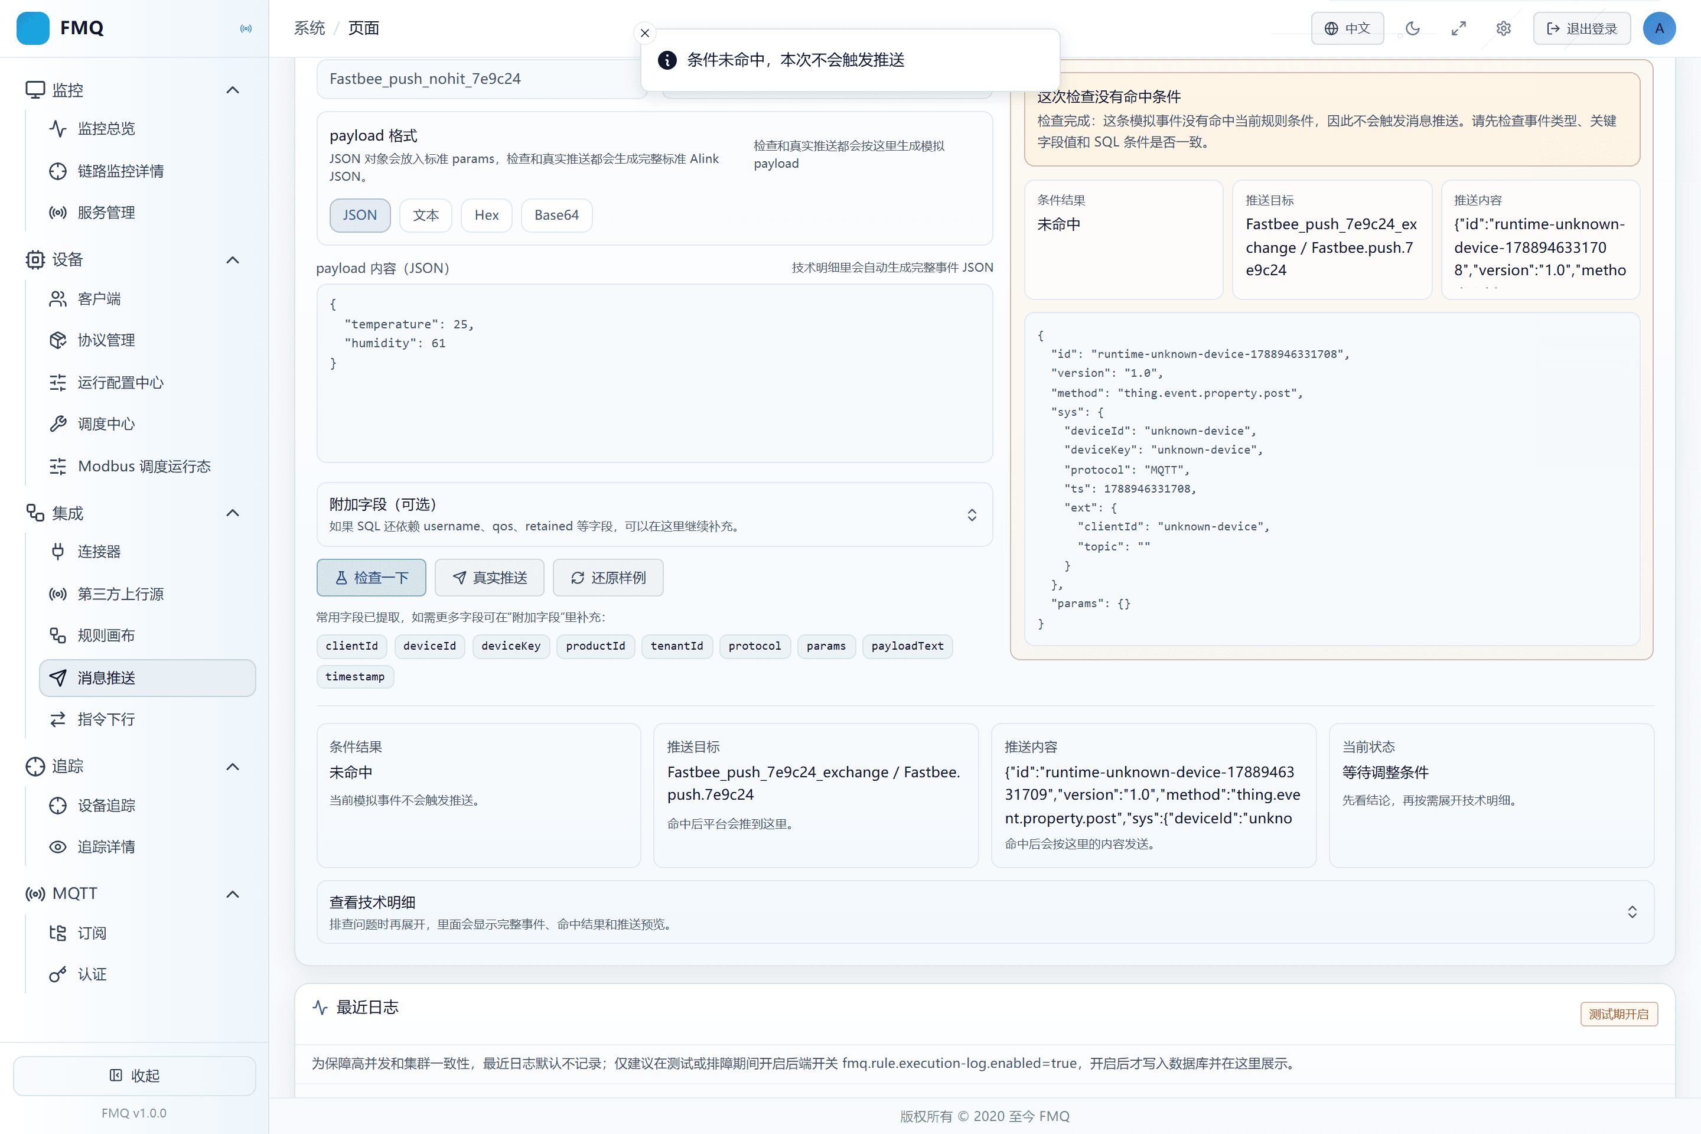
Task: Click 退出登录 button
Action: [x=1582, y=28]
